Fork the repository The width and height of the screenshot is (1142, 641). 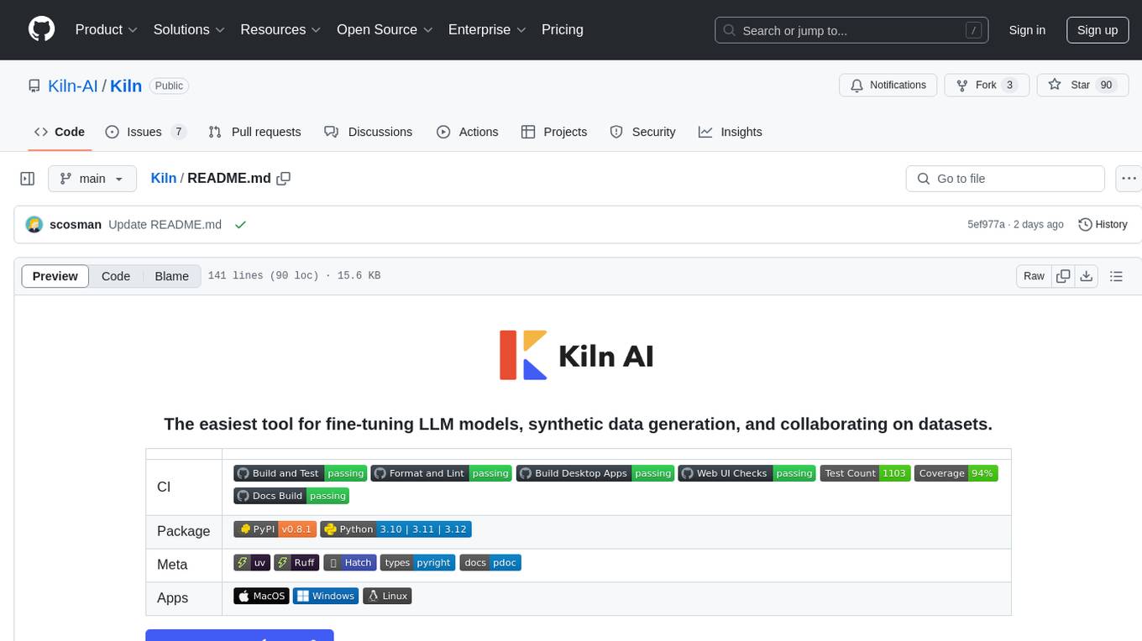(x=986, y=85)
